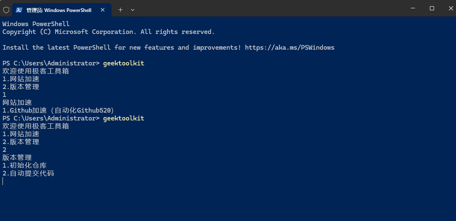Minimize the terminal window
This screenshot has width=456, height=221.
(413, 8)
